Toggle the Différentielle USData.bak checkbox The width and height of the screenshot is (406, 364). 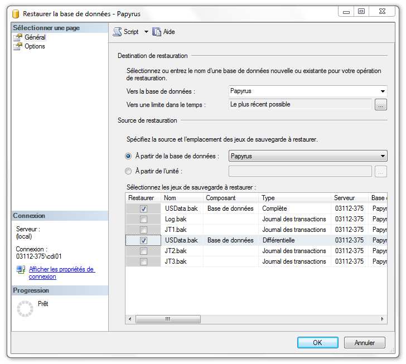click(x=143, y=240)
